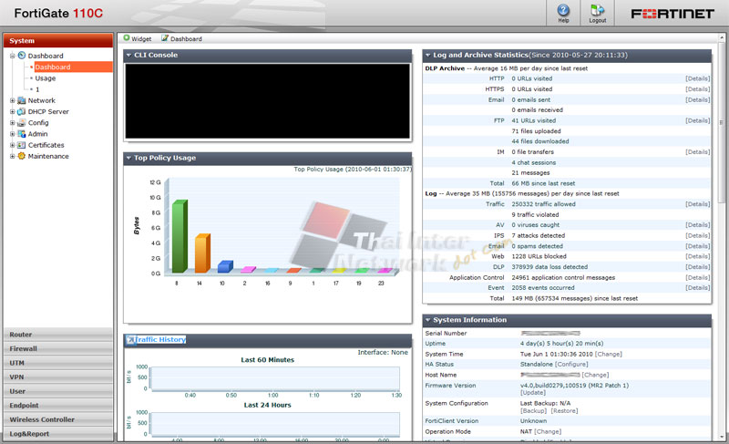Expand the Network tree node

[13, 100]
